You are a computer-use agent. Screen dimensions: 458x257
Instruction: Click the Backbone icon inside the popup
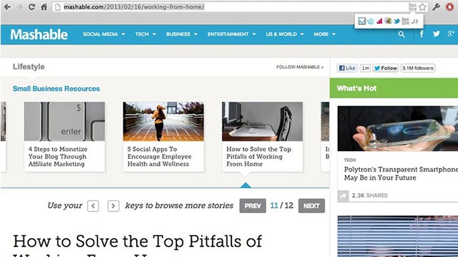405,21
